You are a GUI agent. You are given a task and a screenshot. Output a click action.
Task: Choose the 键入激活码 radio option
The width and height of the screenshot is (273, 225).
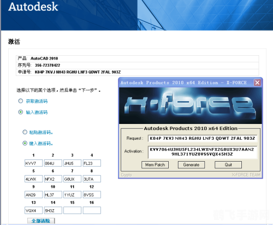click(25, 143)
